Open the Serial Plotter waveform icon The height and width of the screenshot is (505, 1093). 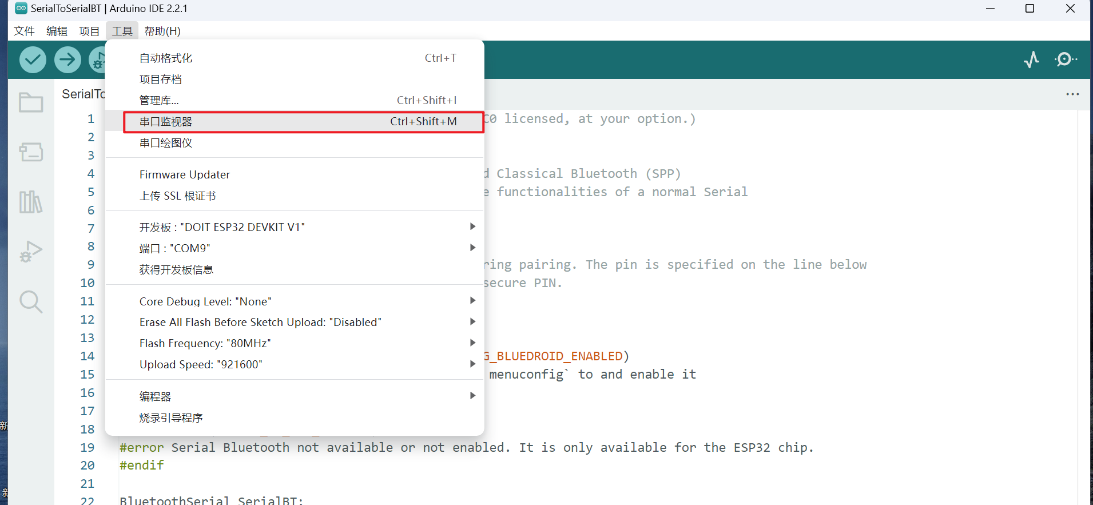click(1032, 59)
